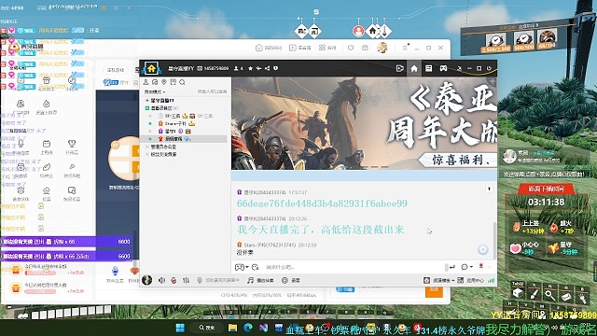The width and height of the screenshot is (597, 336).
Task: Favorite the channel with the star icon
Action: (250, 68)
